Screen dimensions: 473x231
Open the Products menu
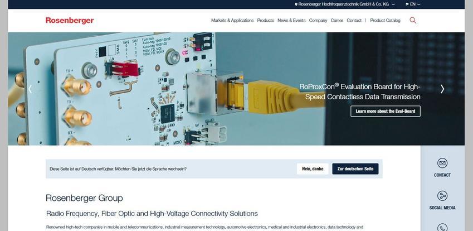pos(265,21)
